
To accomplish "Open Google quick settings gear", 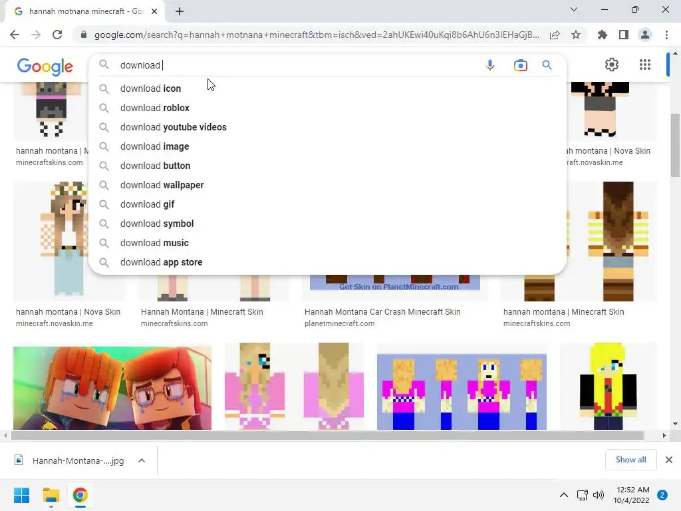I will [612, 65].
